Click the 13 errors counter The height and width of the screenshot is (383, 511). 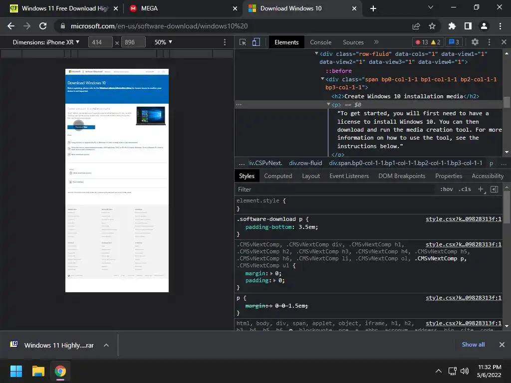422,42
